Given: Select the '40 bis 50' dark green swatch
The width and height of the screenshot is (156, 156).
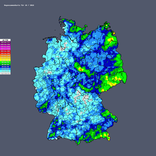Looking at the screenshot, I should tap(5, 64).
